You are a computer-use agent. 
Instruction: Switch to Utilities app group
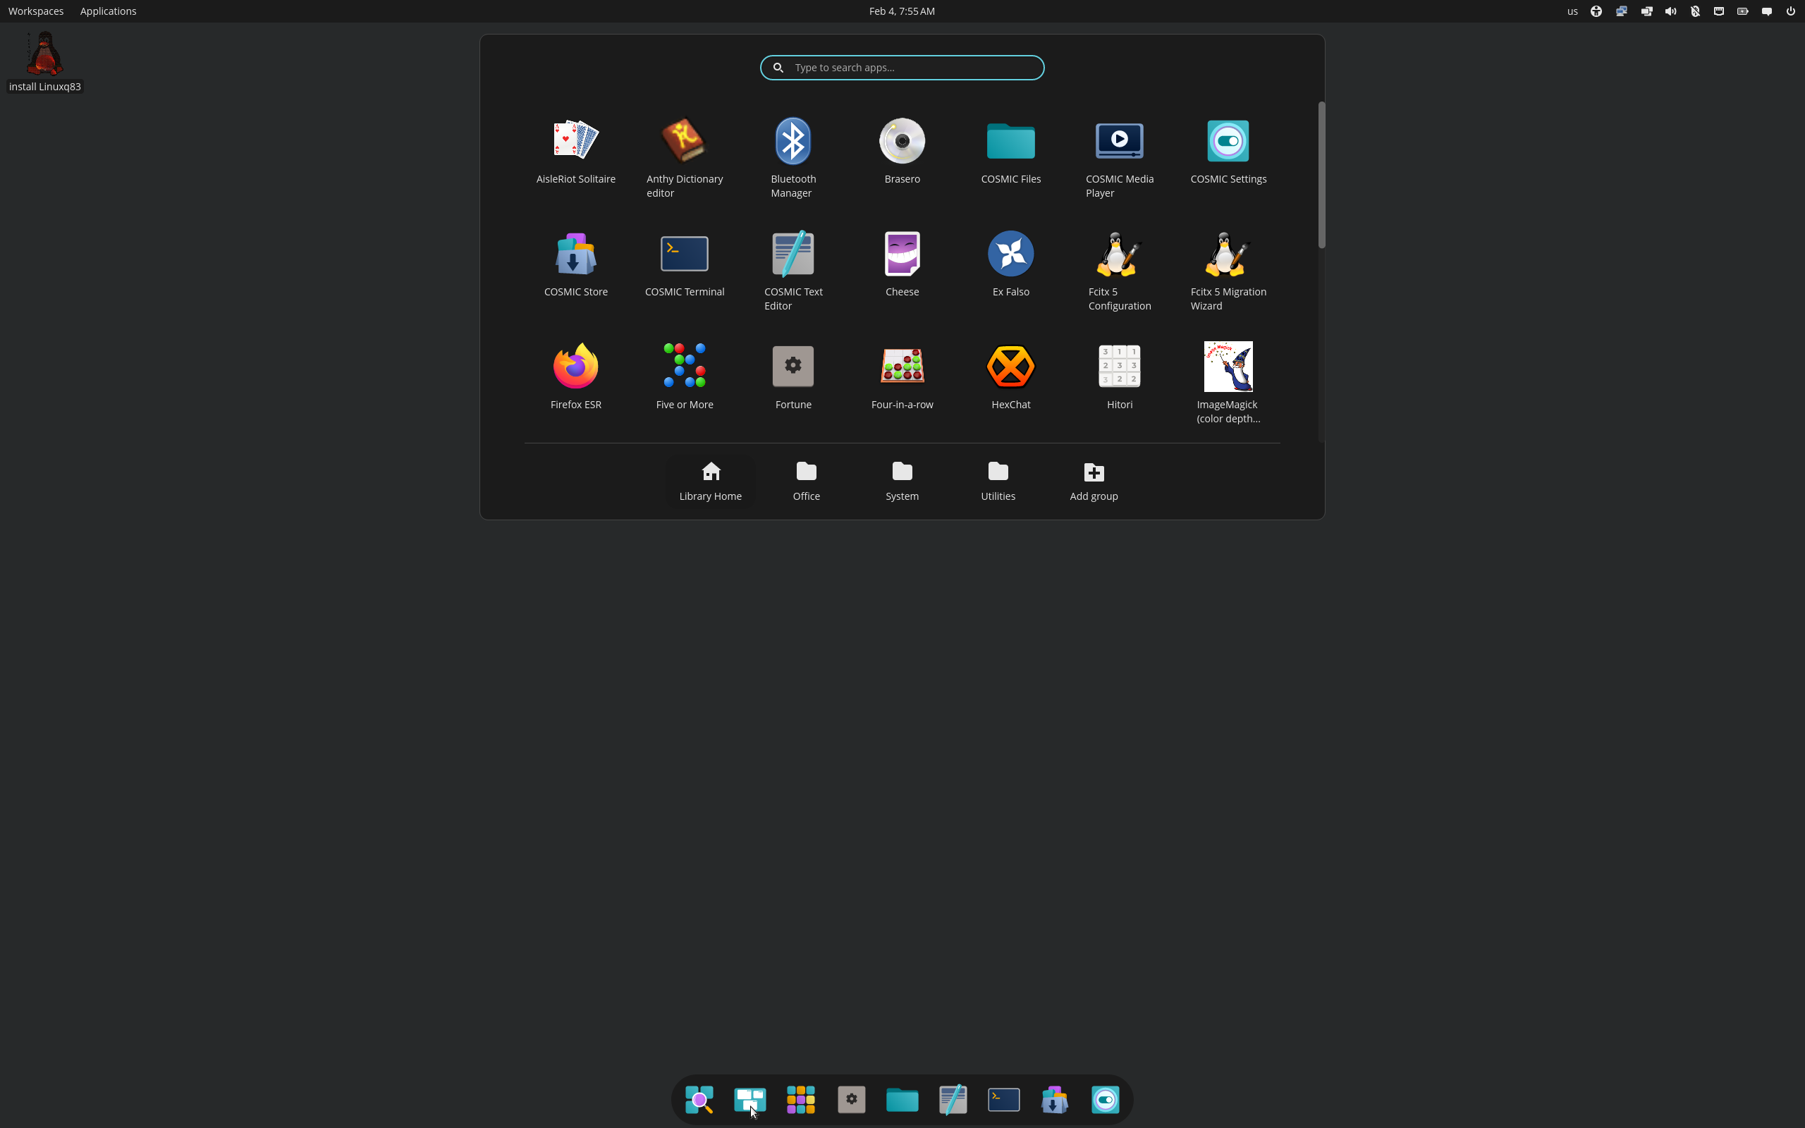[998, 482]
